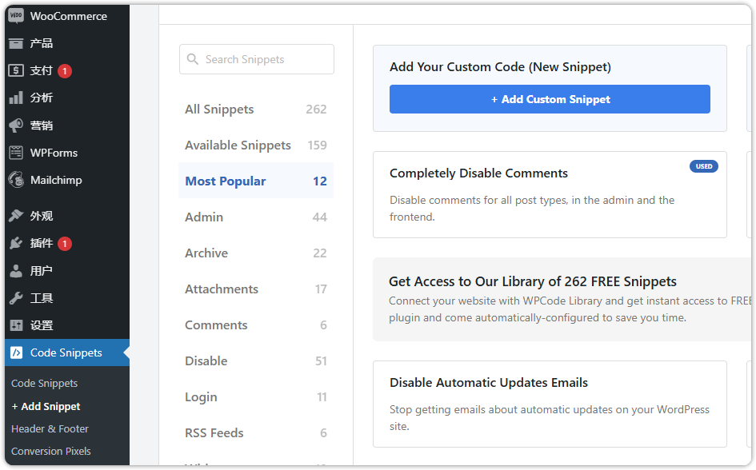Image resolution: width=756 pixels, height=470 pixels.
Task: Click the 设置 sliders icon
Action: pos(16,325)
